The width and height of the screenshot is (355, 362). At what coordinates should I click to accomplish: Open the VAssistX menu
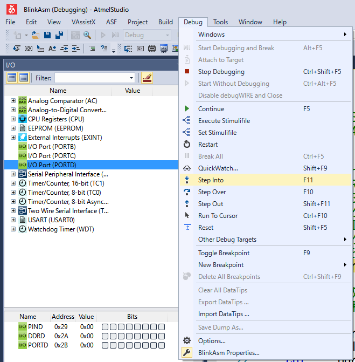(83, 22)
